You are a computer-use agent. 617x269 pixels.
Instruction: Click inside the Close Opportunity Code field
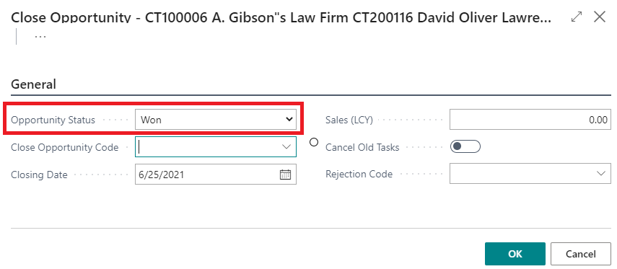tap(208, 146)
